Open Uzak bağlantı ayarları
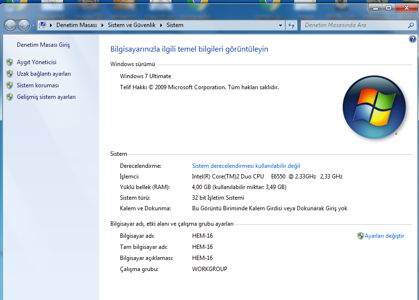The height and width of the screenshot is (300, 419). pos(44,74)
